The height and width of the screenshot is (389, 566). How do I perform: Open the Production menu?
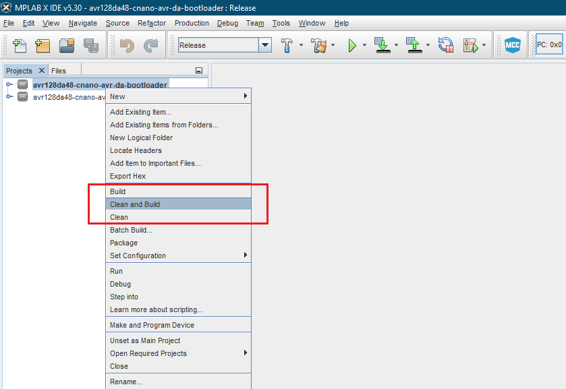[x=192, y=23]
